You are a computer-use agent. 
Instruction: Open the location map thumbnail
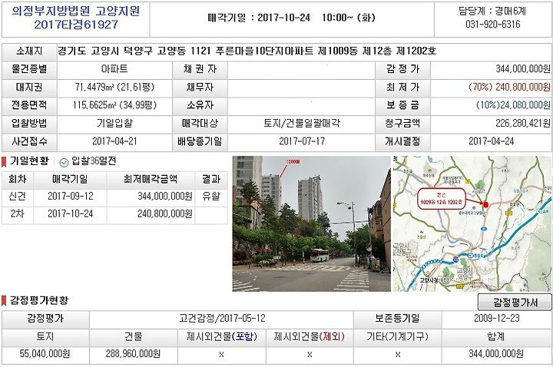pyautogui.click(x=472, y=224)
